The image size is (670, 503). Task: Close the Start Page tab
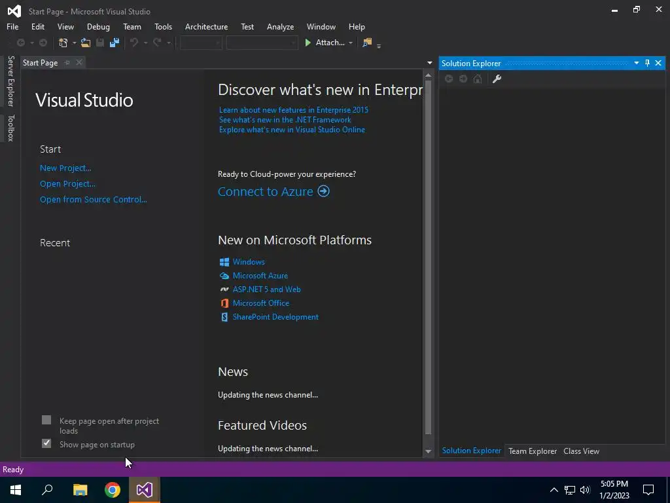(79, 62)
